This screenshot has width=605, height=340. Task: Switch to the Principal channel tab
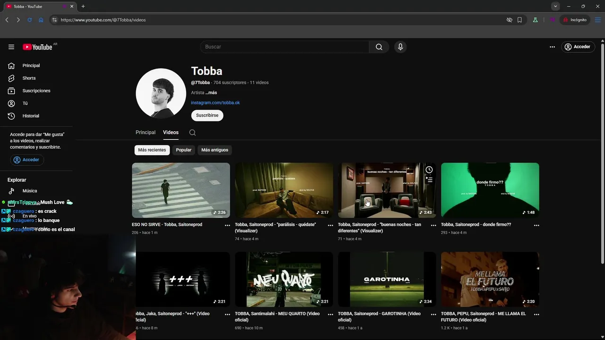pos(146,133)
